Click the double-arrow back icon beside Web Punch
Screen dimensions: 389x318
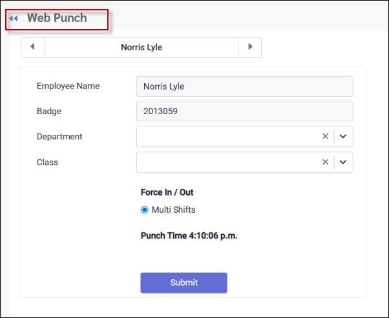(x=14, y=19)
